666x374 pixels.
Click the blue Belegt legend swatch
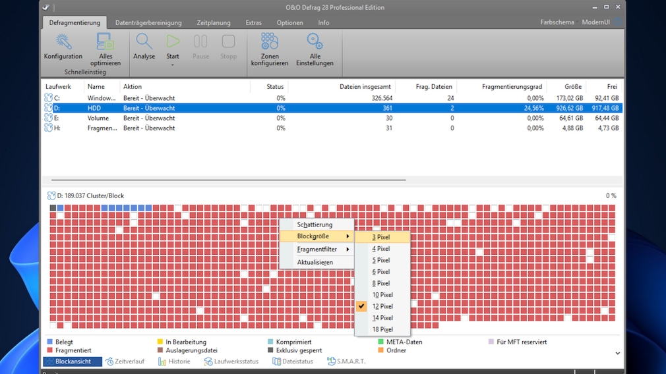click(51, 342)
